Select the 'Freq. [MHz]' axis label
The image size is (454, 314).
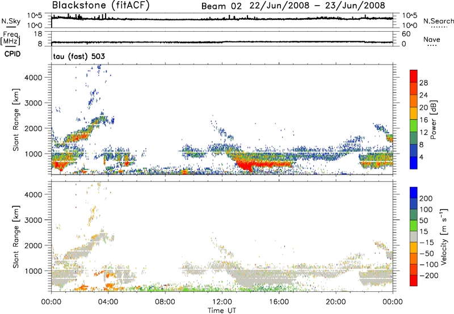click(x=11, y=38)
